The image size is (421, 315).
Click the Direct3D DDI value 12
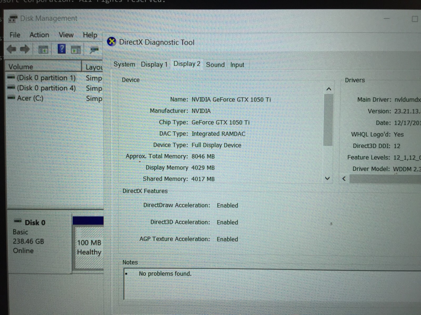[x=397, y=146]
